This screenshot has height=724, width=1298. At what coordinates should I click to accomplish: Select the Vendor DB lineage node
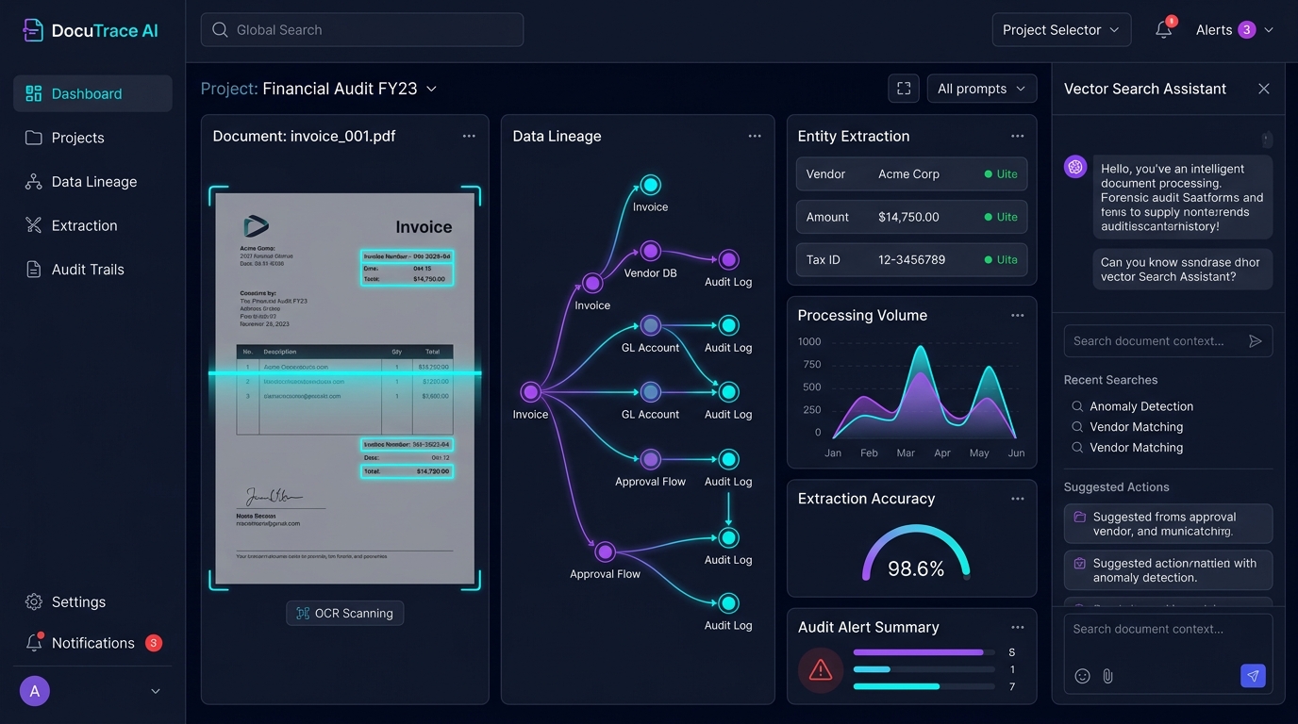tap(651, 252)
